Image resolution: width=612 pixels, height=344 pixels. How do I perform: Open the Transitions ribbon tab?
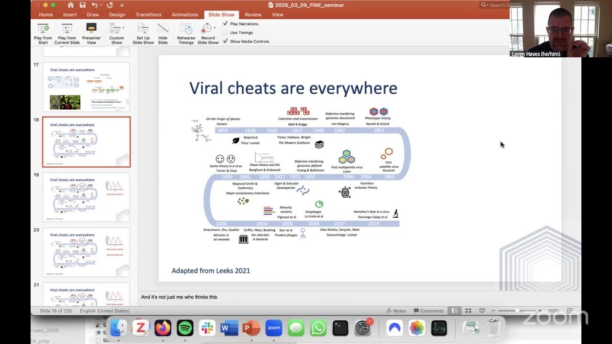pos(148,15)
